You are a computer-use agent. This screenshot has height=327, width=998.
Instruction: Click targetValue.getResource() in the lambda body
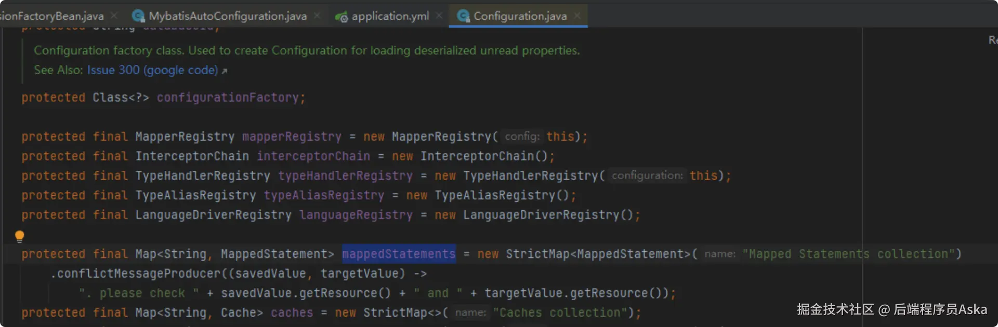coord(573,293)
